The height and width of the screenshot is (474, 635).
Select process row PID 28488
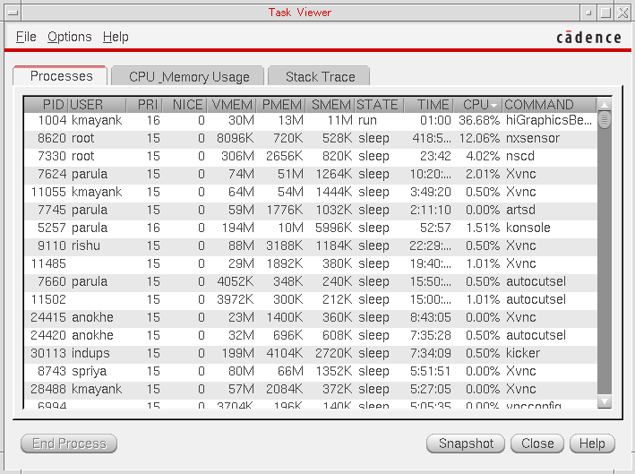(310, 389)
